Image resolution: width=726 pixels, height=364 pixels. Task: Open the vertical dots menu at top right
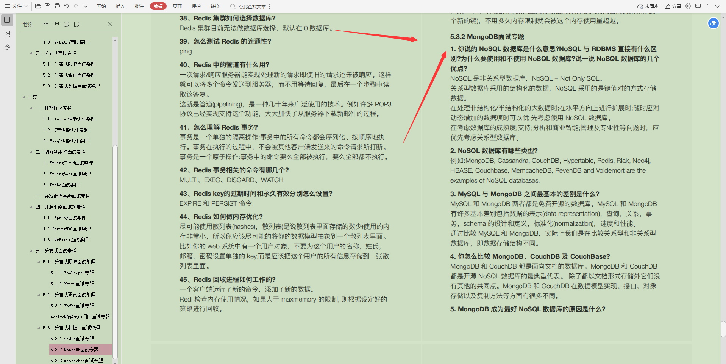click(707, 6)
